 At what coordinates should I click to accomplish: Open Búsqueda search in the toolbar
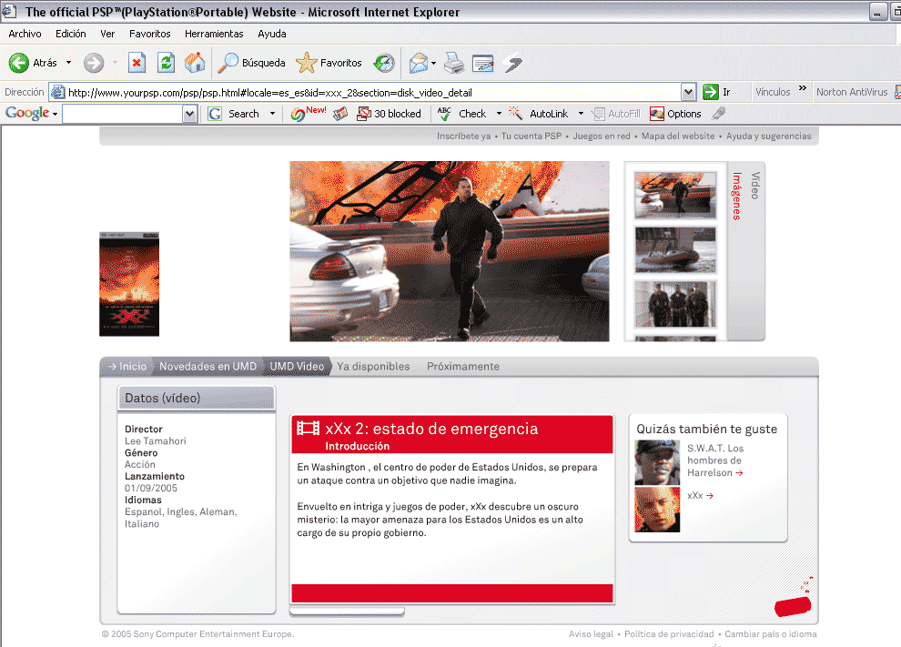tap(251, 63)
